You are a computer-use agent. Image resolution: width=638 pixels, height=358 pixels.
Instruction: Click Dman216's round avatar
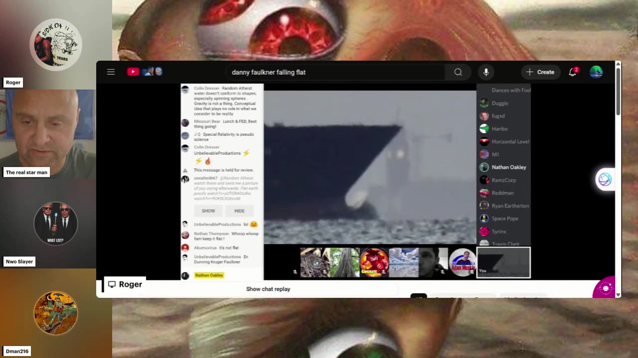coord(56,313)
